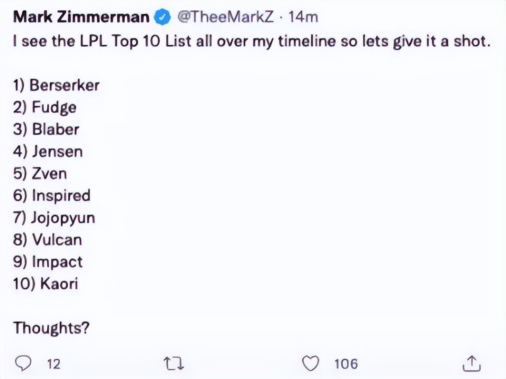The width and height of the screenshot is (506, 379).
Task: Click the reply speech bubble icon
Action: point(23,363)
